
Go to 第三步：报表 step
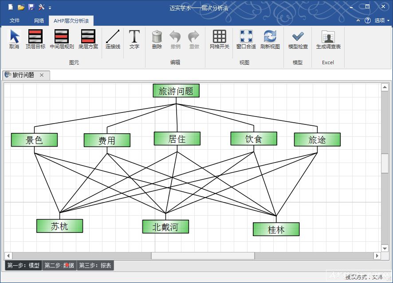click(x=95, y=266)
